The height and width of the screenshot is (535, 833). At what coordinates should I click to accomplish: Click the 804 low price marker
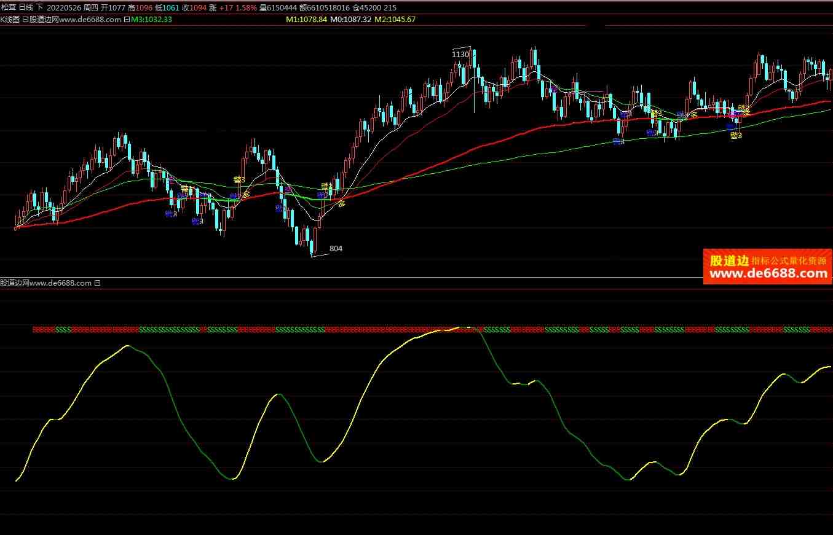pyautogui.click(x=336, y=249)
